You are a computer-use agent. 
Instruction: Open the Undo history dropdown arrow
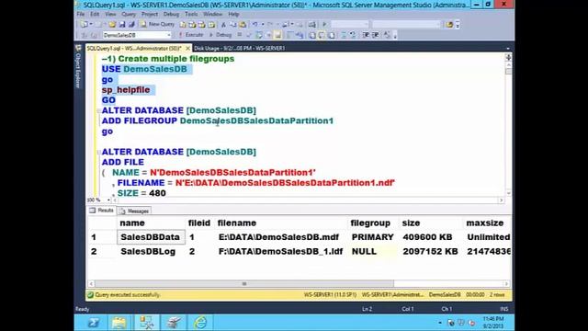click(x=263, y=25)
